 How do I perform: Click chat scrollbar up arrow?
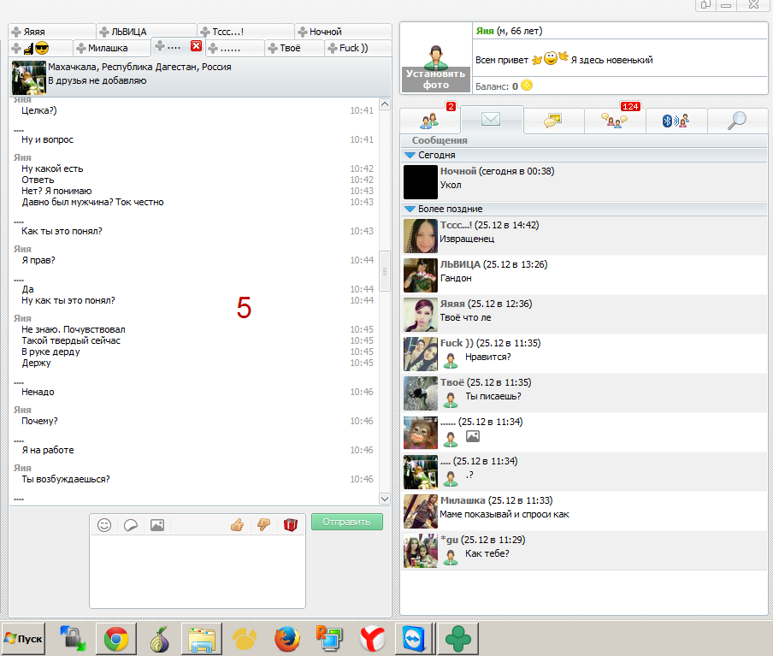click(385, 104)
